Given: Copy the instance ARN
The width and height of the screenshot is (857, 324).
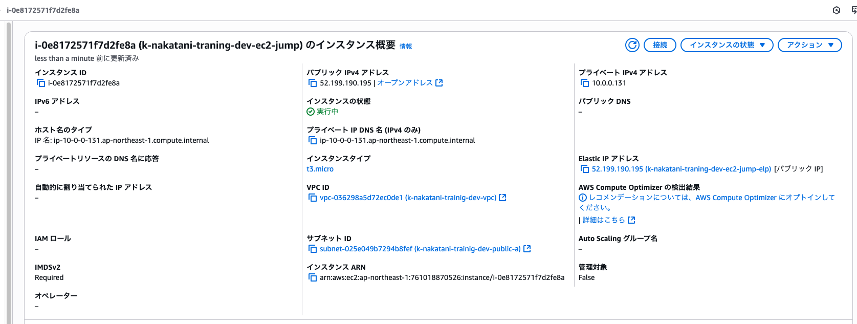Looking at the screenshot, I should [x=313, y=277].
